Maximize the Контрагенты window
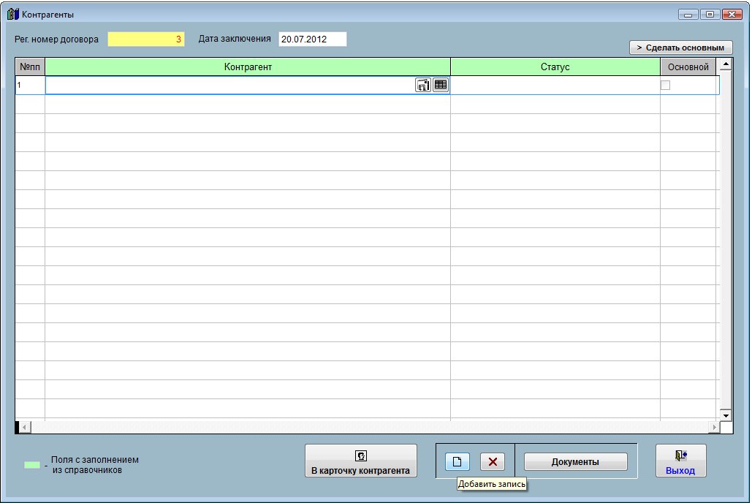This screenshot has height=503, width=752. (x=710, y=15)
